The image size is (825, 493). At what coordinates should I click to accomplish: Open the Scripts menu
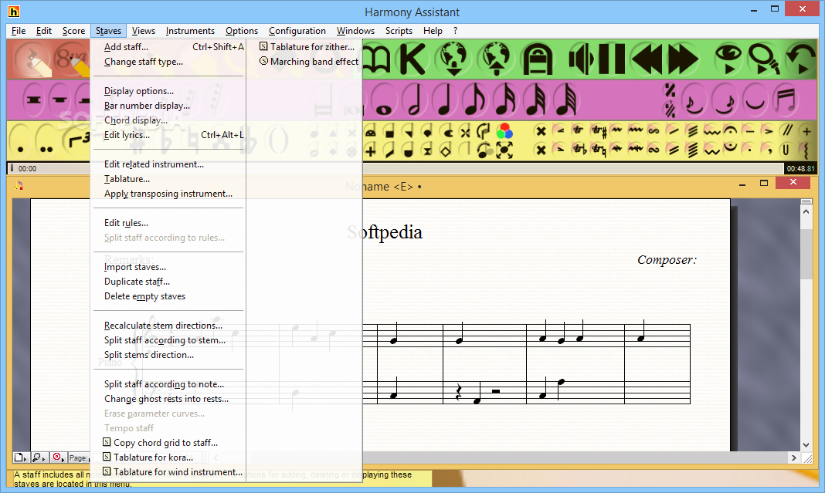[399, 31]
